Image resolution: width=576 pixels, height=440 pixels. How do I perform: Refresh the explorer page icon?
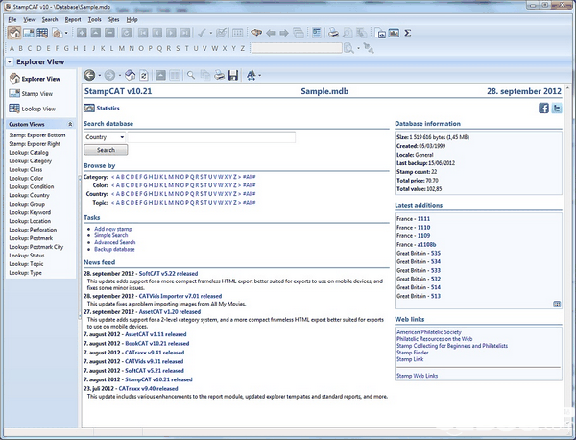[x=144, y=76]
